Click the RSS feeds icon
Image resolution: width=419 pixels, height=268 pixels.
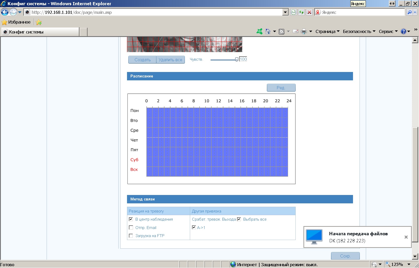pos(282,32)
